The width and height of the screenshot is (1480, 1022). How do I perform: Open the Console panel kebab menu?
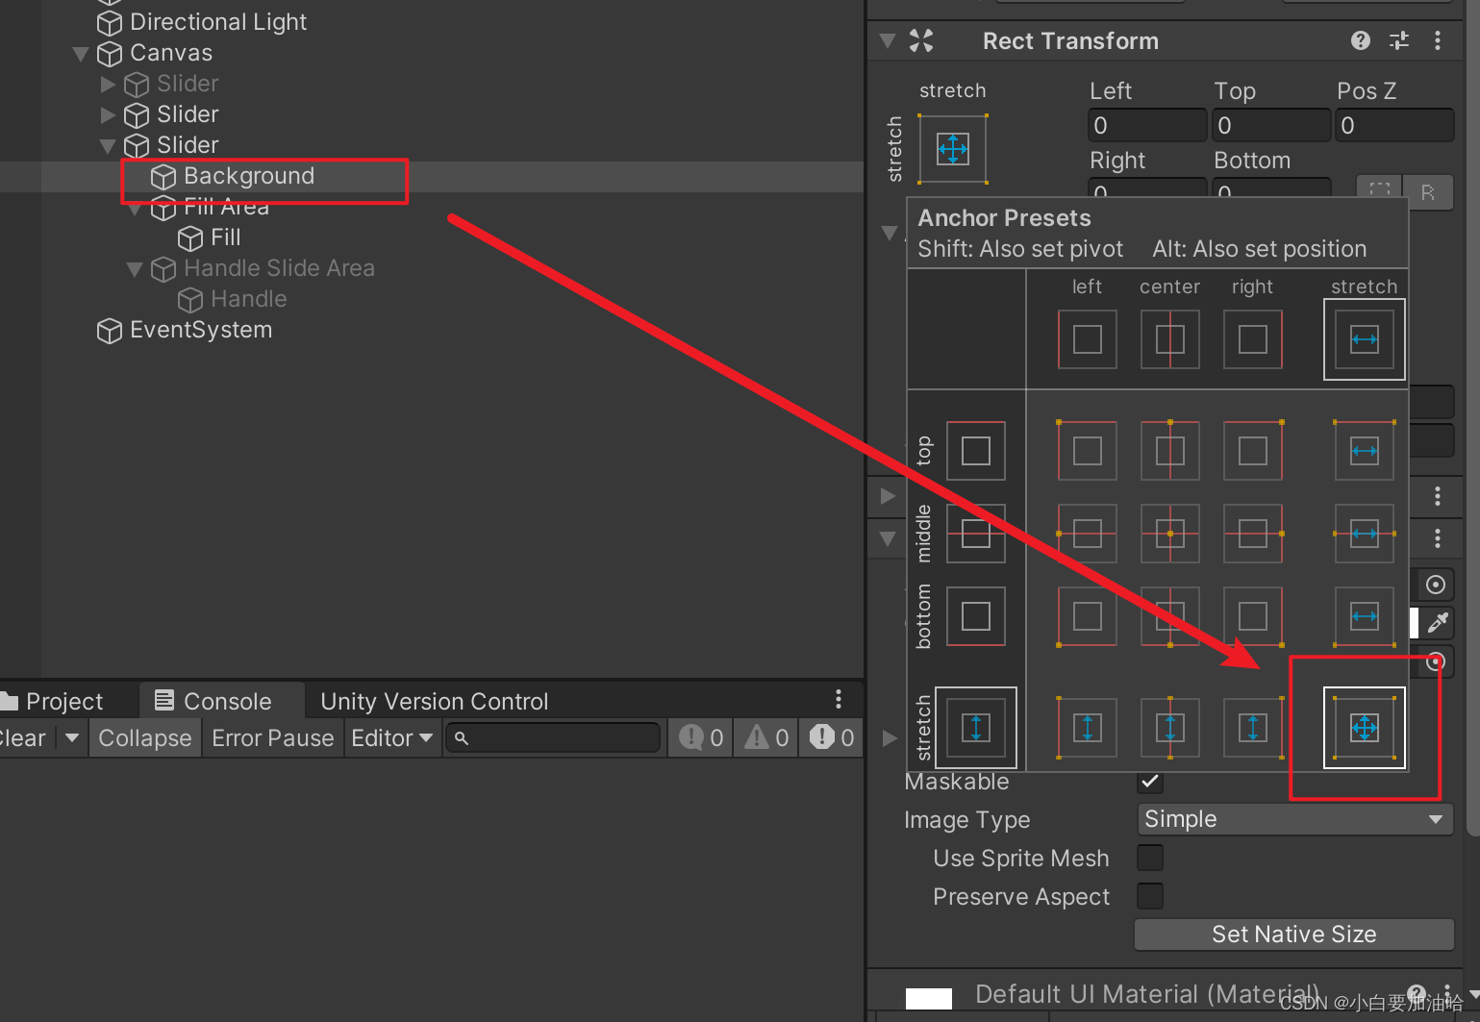click(839, 699)
